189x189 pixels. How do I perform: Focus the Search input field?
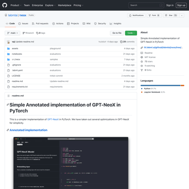(146, 5)
